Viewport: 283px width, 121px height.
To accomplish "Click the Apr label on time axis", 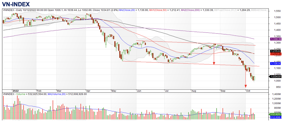I will [x=88, y=90].
